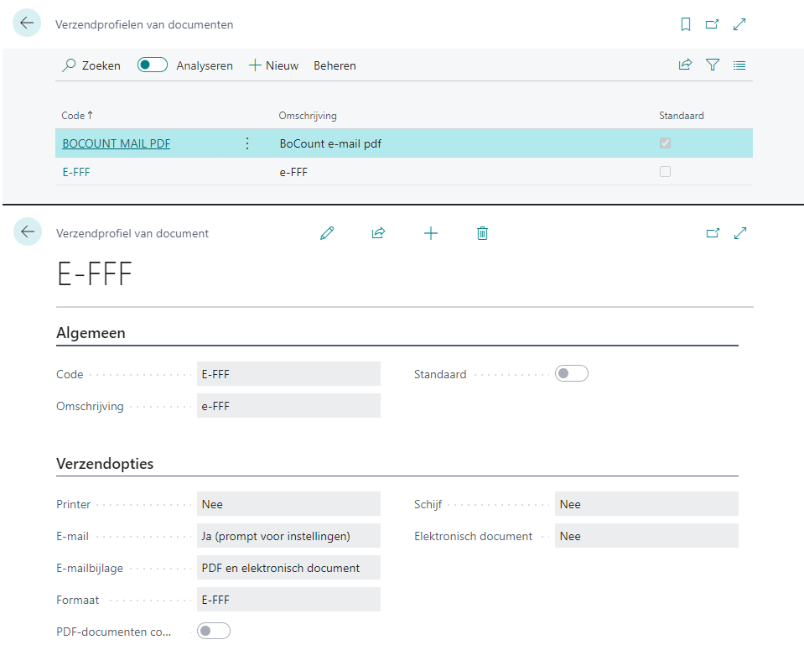Click the pencil edit icon on card
The image size is (804, 645).
(327, 233)
